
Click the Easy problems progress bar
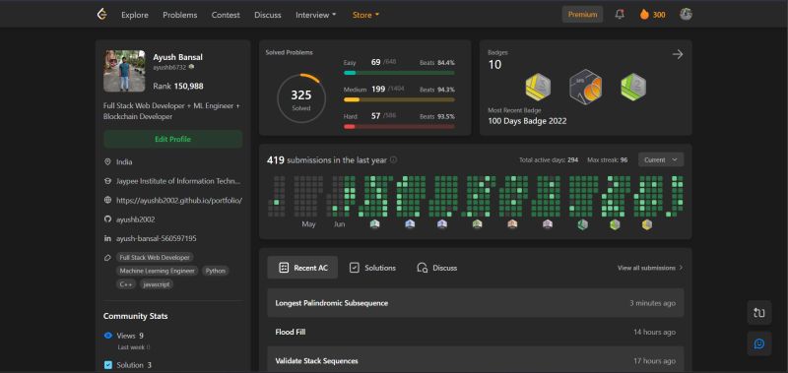point(399,73)
